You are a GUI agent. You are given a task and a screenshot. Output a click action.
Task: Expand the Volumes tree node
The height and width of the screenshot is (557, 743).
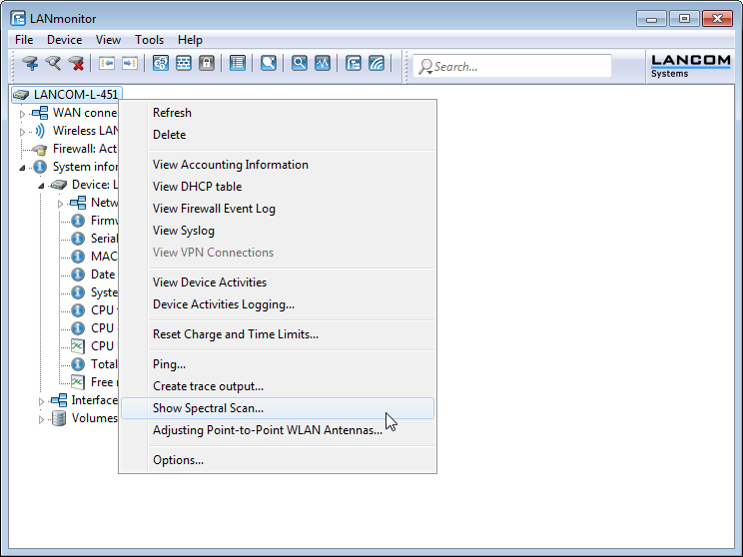click(41, 419)
